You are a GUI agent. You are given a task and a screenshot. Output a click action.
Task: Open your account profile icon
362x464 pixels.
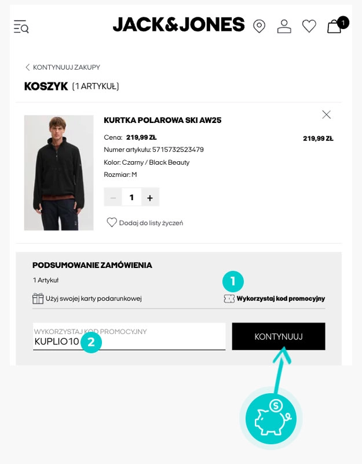click(284, 27)
